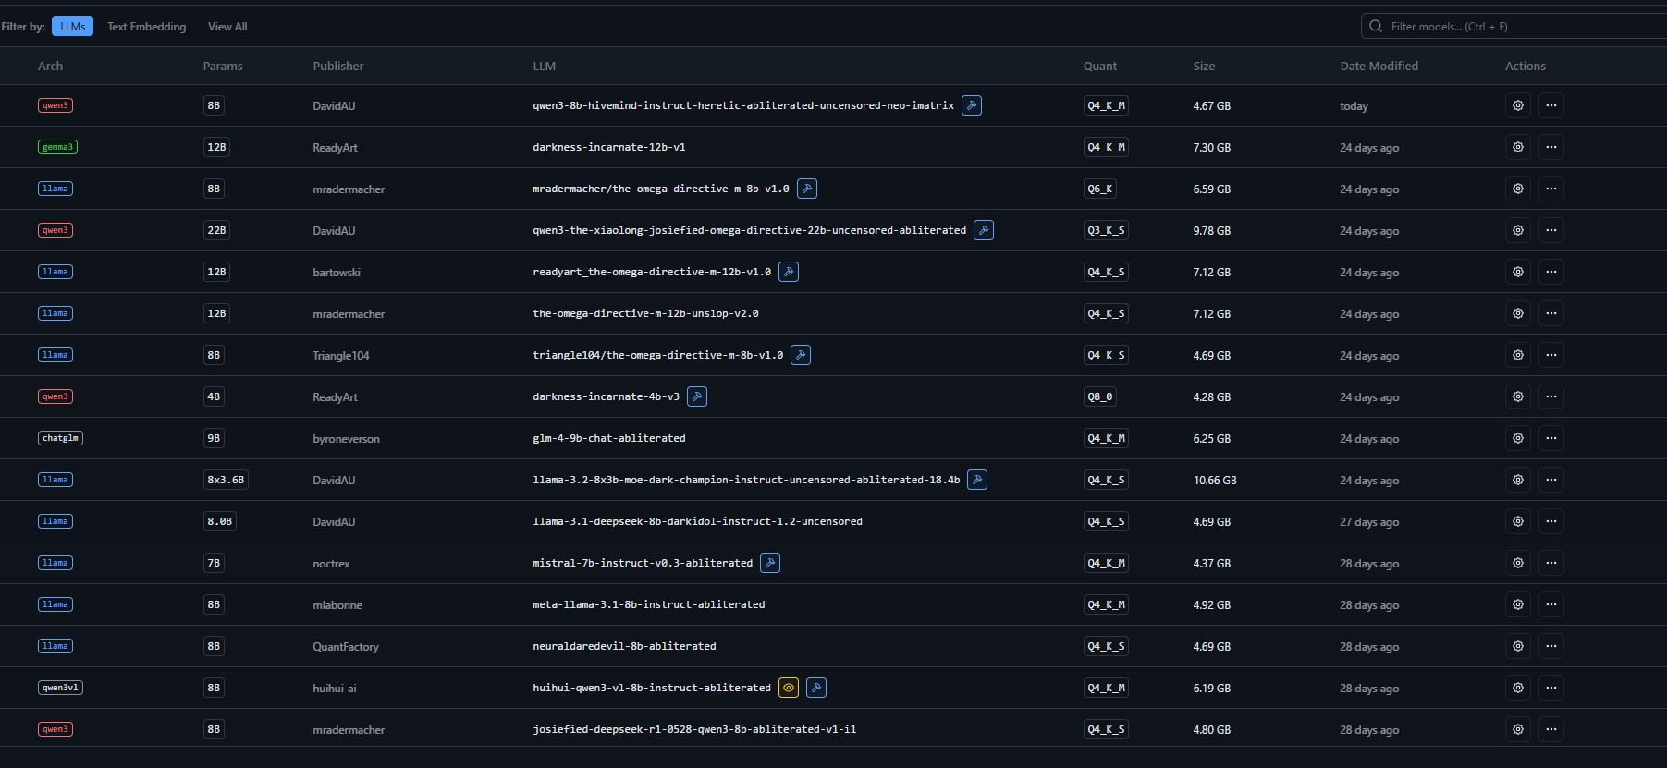Open more actions for qwen3-the-xiaolong-josiefied model
1667x768 pixels.
(x=1551, y=230)
